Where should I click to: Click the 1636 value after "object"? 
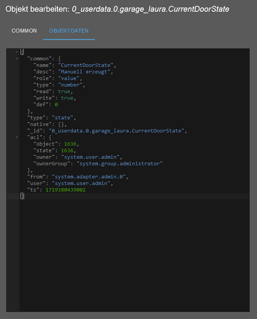point(70,144)
